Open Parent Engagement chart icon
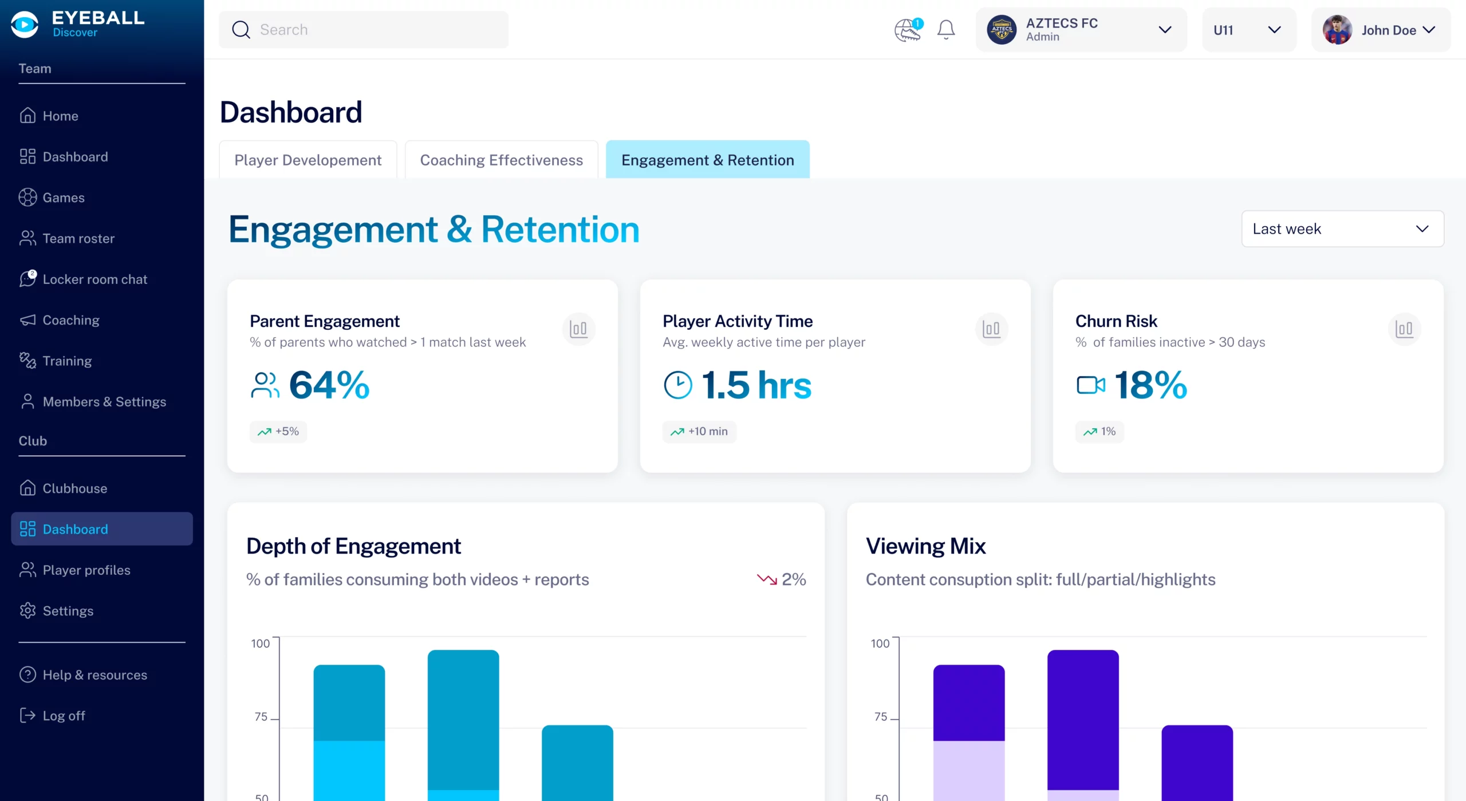The width and height of the screenshot is (1466, 801). coord(578,329)
